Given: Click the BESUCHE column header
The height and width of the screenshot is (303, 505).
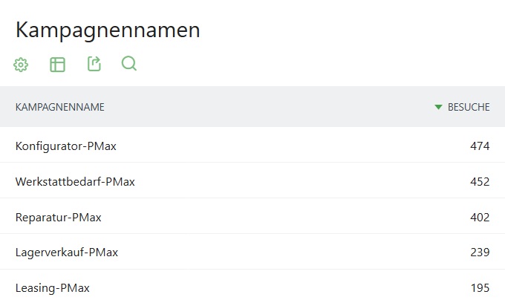Looking at the screenshot, I should click(x=469, y=107).
